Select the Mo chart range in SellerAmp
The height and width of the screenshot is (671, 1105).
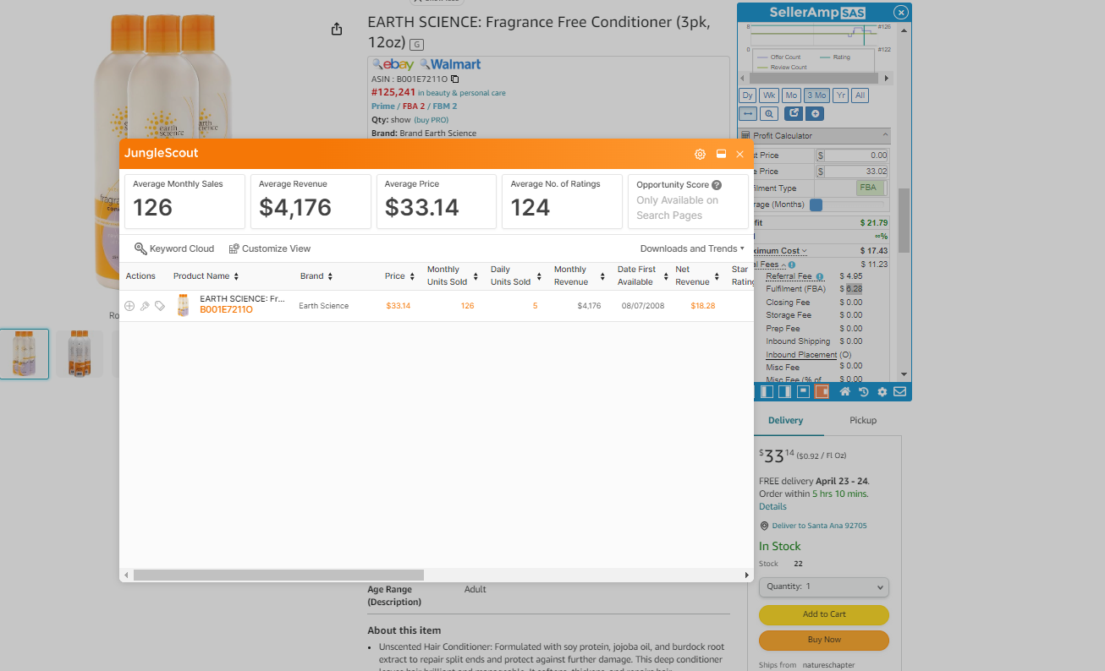tap(791, 95)
